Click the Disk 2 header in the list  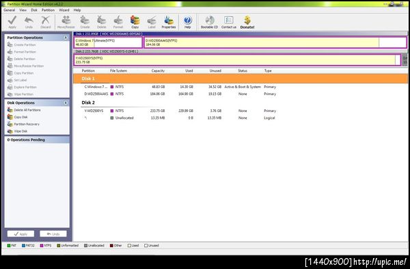coord(88,102)
